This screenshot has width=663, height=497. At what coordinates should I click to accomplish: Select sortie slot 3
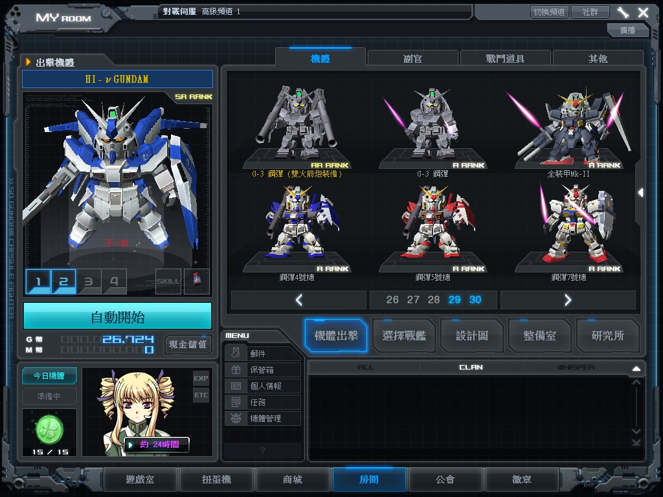[89, 282]
